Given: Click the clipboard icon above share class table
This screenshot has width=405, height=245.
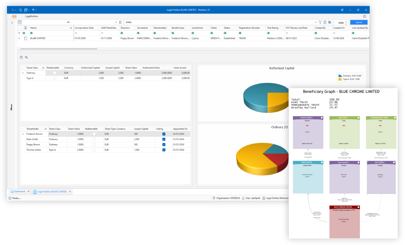Looking at the screenshot, I should click(x=21, y=57).
